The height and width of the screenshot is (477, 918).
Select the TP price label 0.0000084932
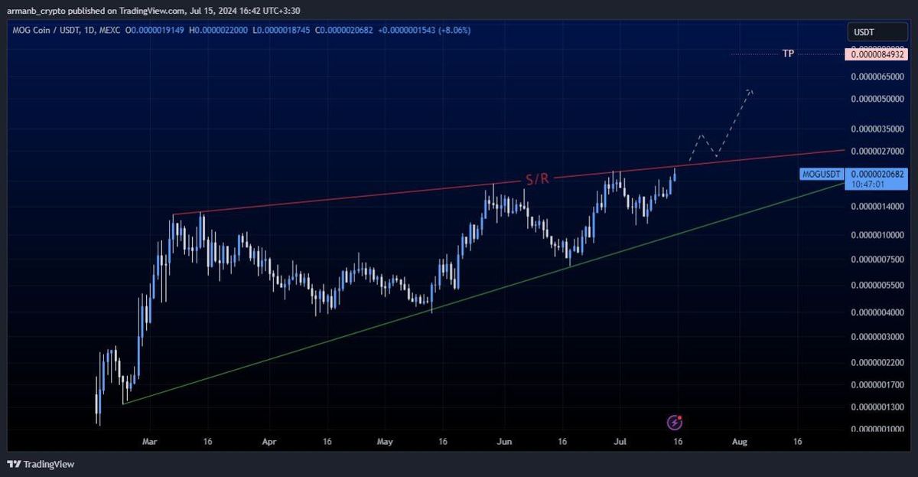click(876, 54)
